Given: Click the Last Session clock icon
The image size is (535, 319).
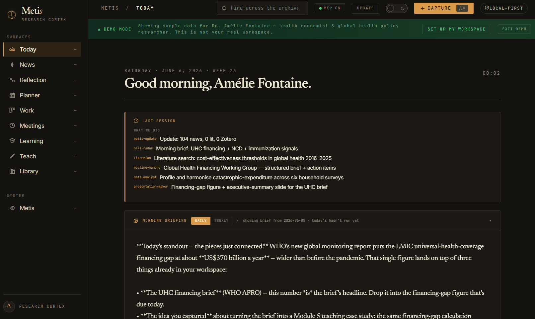Looking at the screenshot, I should (x=136, y=121).
